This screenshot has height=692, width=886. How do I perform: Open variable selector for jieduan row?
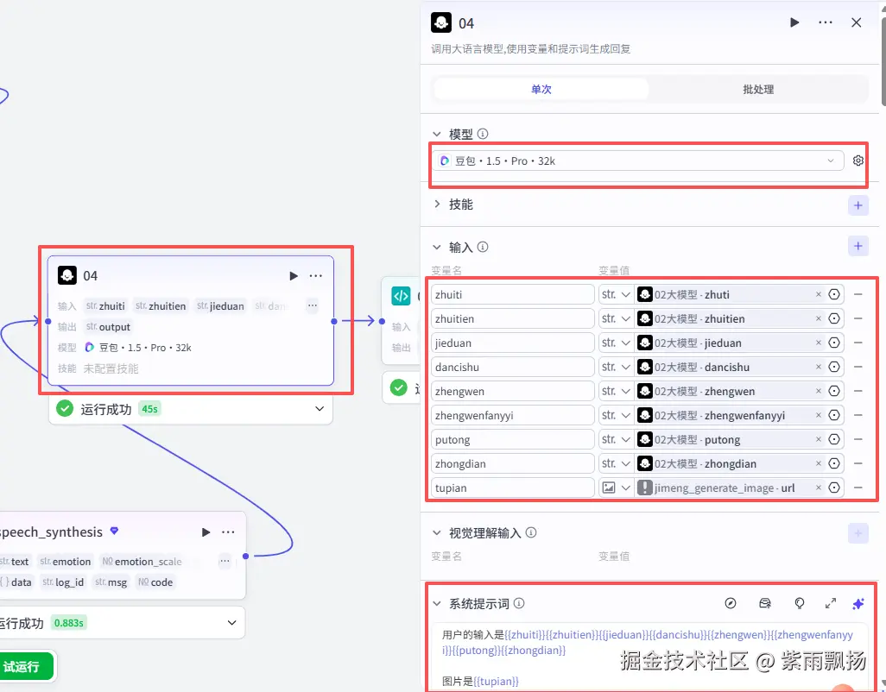834,343
